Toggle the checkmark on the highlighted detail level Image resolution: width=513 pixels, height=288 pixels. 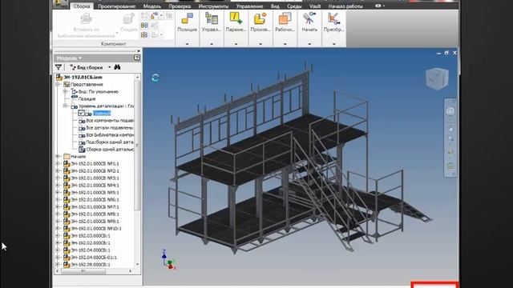tap(81, 113)
